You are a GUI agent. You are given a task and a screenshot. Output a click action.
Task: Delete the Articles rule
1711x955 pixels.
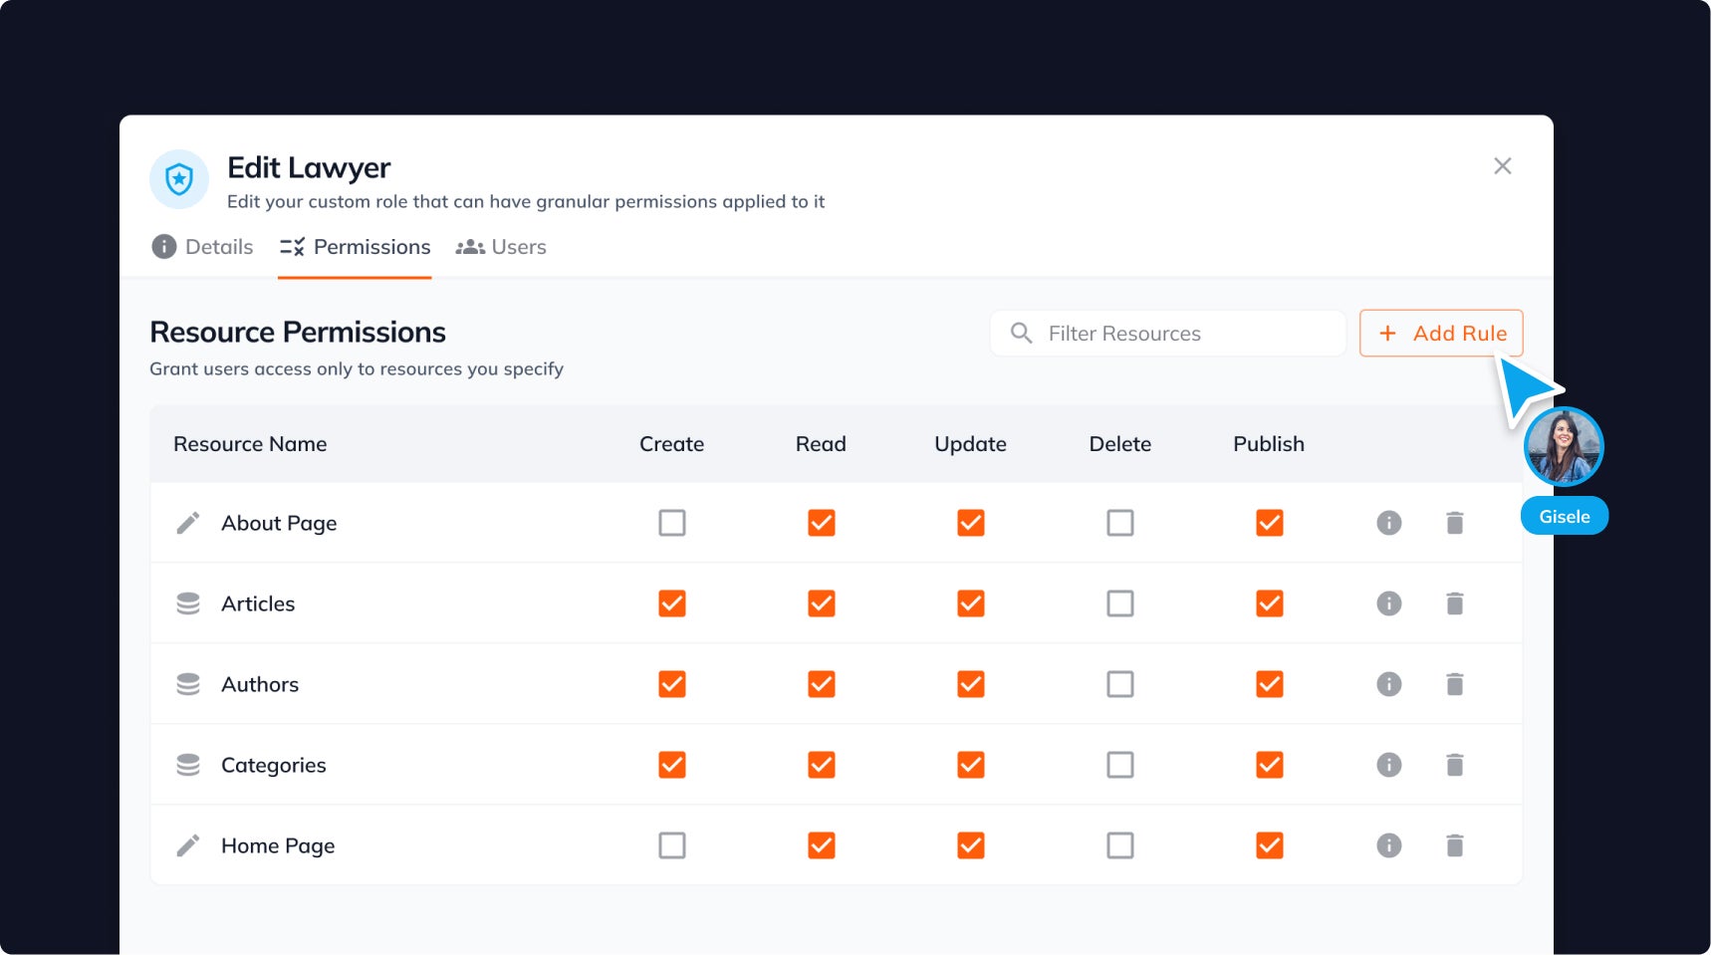point(1455,603)
